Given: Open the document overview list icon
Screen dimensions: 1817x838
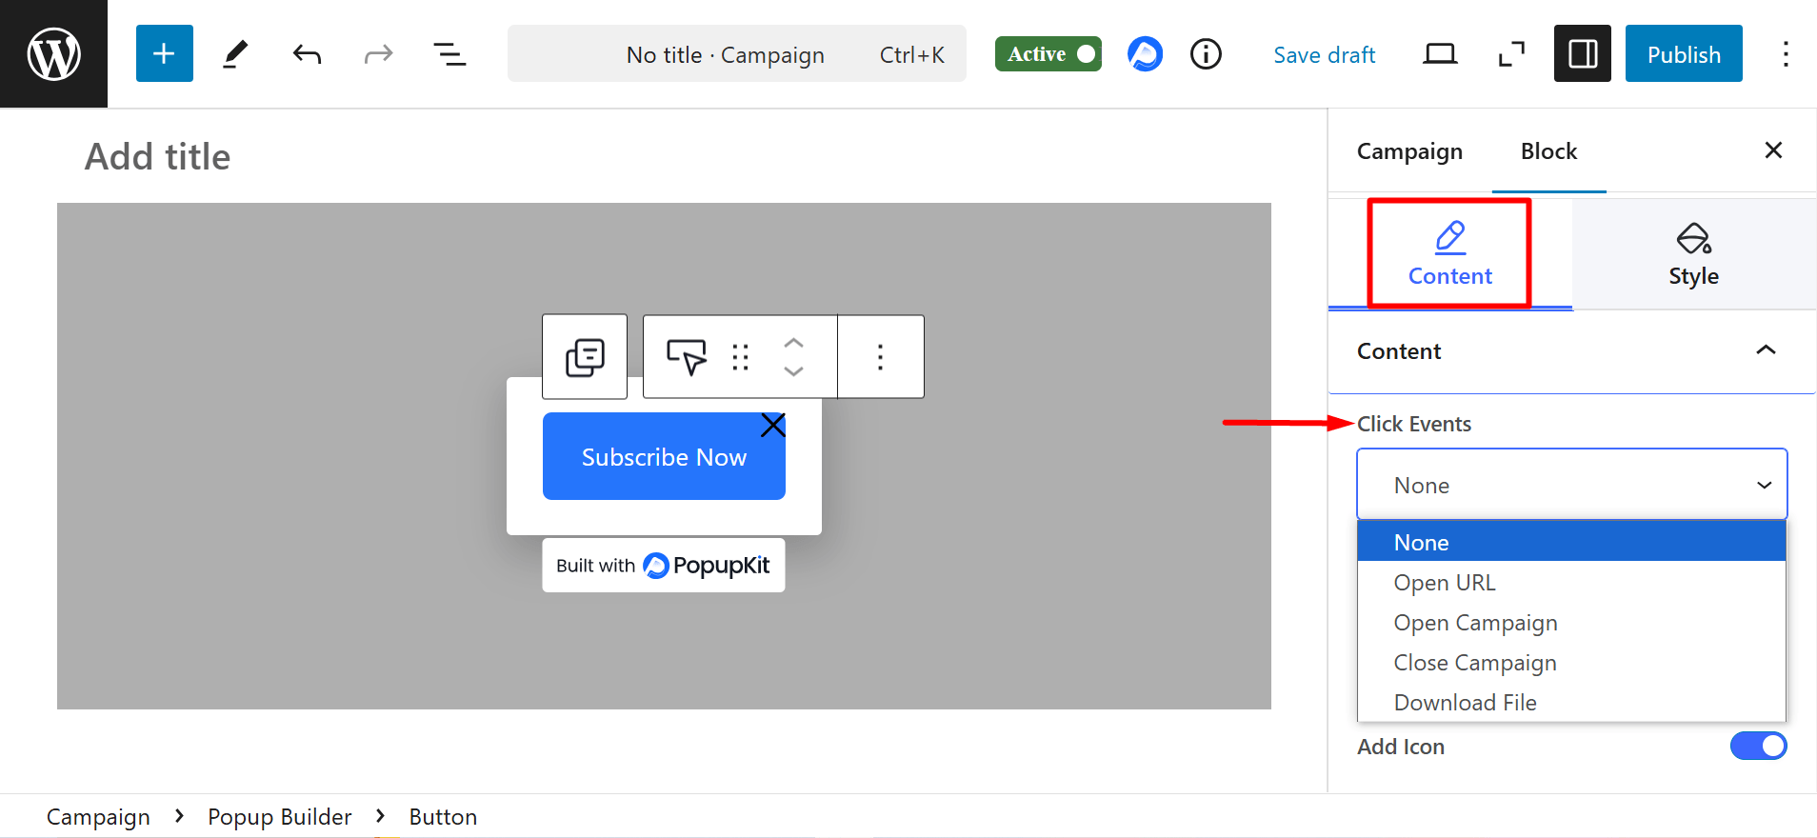Looking at the screenshot, I should point(449,54).
